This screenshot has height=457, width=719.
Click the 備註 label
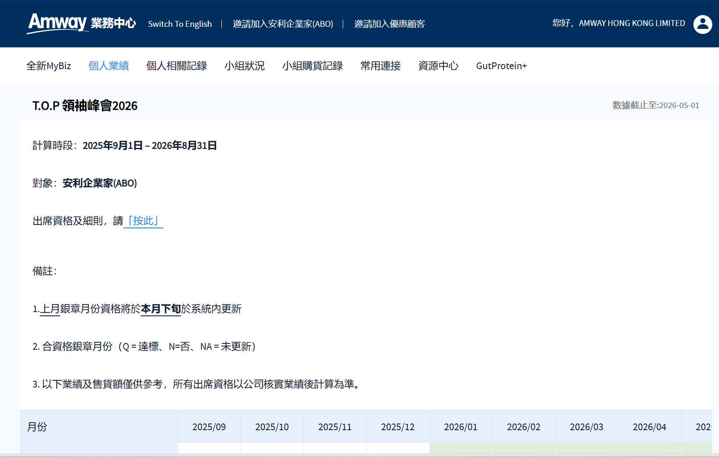point(44,271)
